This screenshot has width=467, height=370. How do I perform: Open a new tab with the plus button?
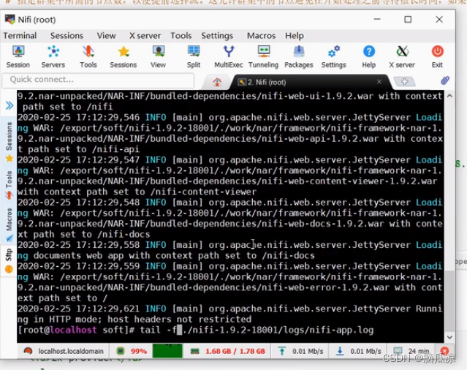(404, 81)
